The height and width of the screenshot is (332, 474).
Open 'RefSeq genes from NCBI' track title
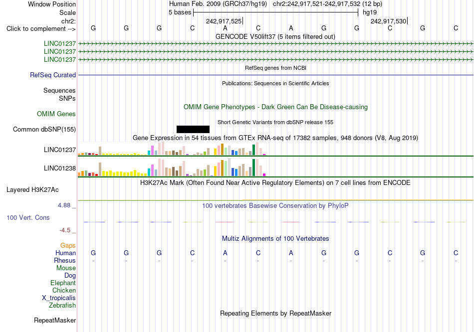275,68
